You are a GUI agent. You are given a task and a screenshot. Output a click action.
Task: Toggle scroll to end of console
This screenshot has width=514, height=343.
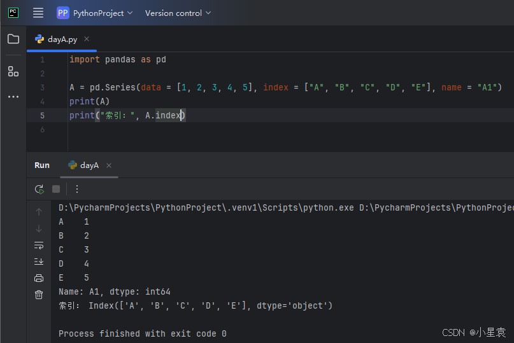click(39, 262)
